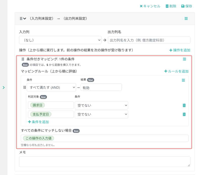Click the 空欄なら何も出力しません hint text
This screenshot has width=202, height=175.
click(38, 145)
